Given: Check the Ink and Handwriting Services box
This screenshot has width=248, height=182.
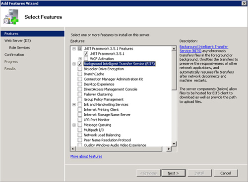Looking at the screenshot, I should [80, 104].
